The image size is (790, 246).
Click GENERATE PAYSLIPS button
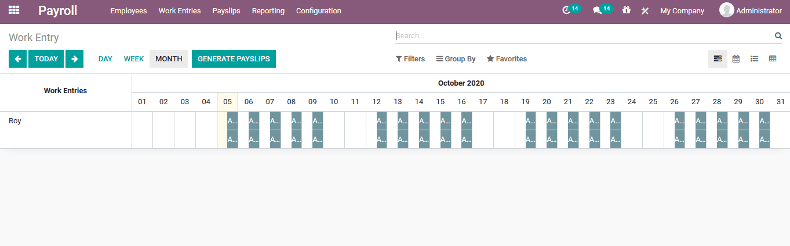pos(234,58)
